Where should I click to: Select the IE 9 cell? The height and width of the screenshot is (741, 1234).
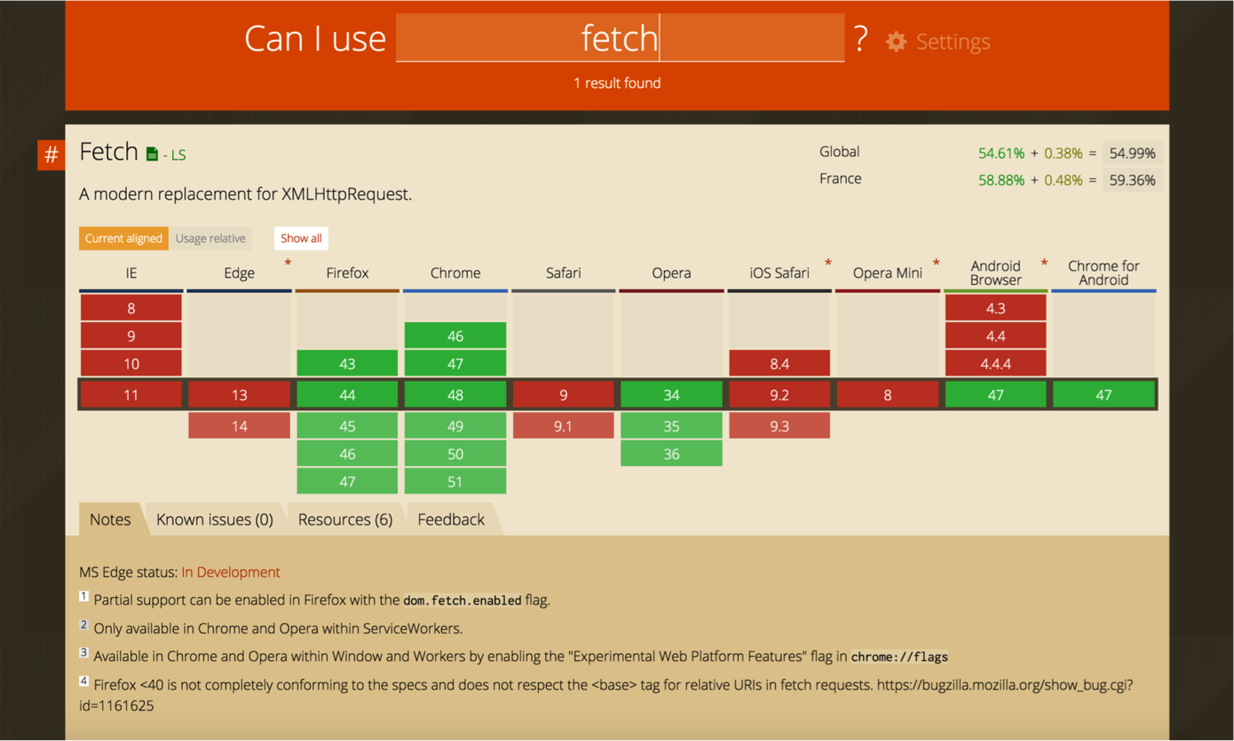[x=131, y=336]
